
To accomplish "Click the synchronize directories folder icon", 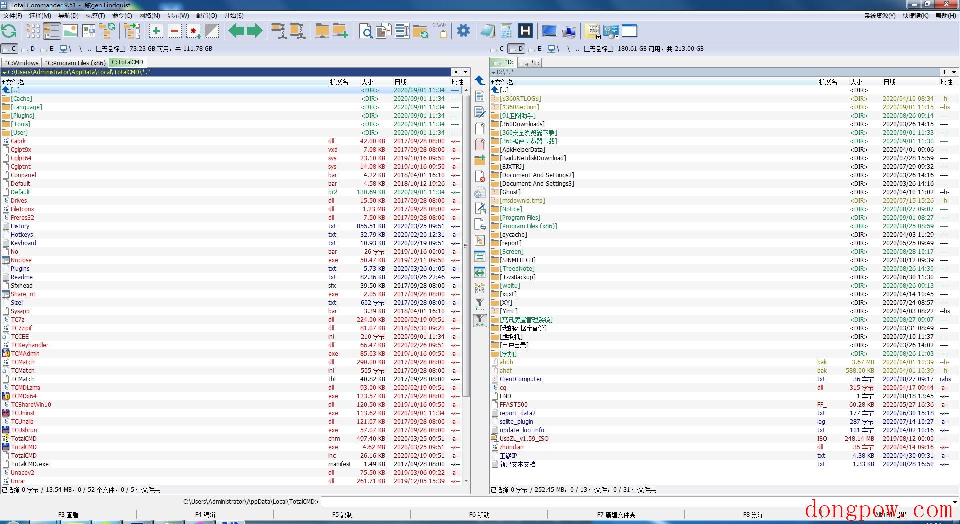I will coord(421,31).
